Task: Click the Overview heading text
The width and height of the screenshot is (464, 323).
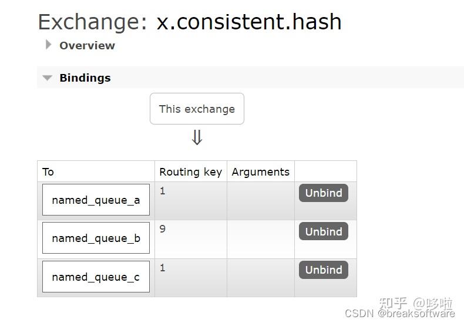Action: tap(87, 45)
